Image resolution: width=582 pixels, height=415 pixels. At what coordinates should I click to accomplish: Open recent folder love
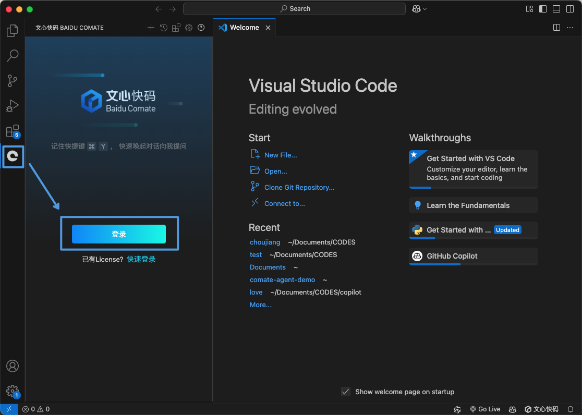pyautogui.click(x=256, y=292)
